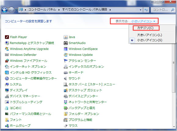Screen dimensions: 177x131
Task: Click the タスク バーと [スタート] メニュー icon
Action: click(66, 84)
